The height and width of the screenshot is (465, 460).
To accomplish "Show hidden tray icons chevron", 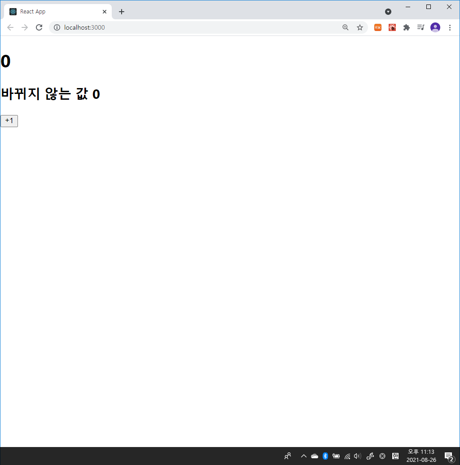I will (304, 456).
